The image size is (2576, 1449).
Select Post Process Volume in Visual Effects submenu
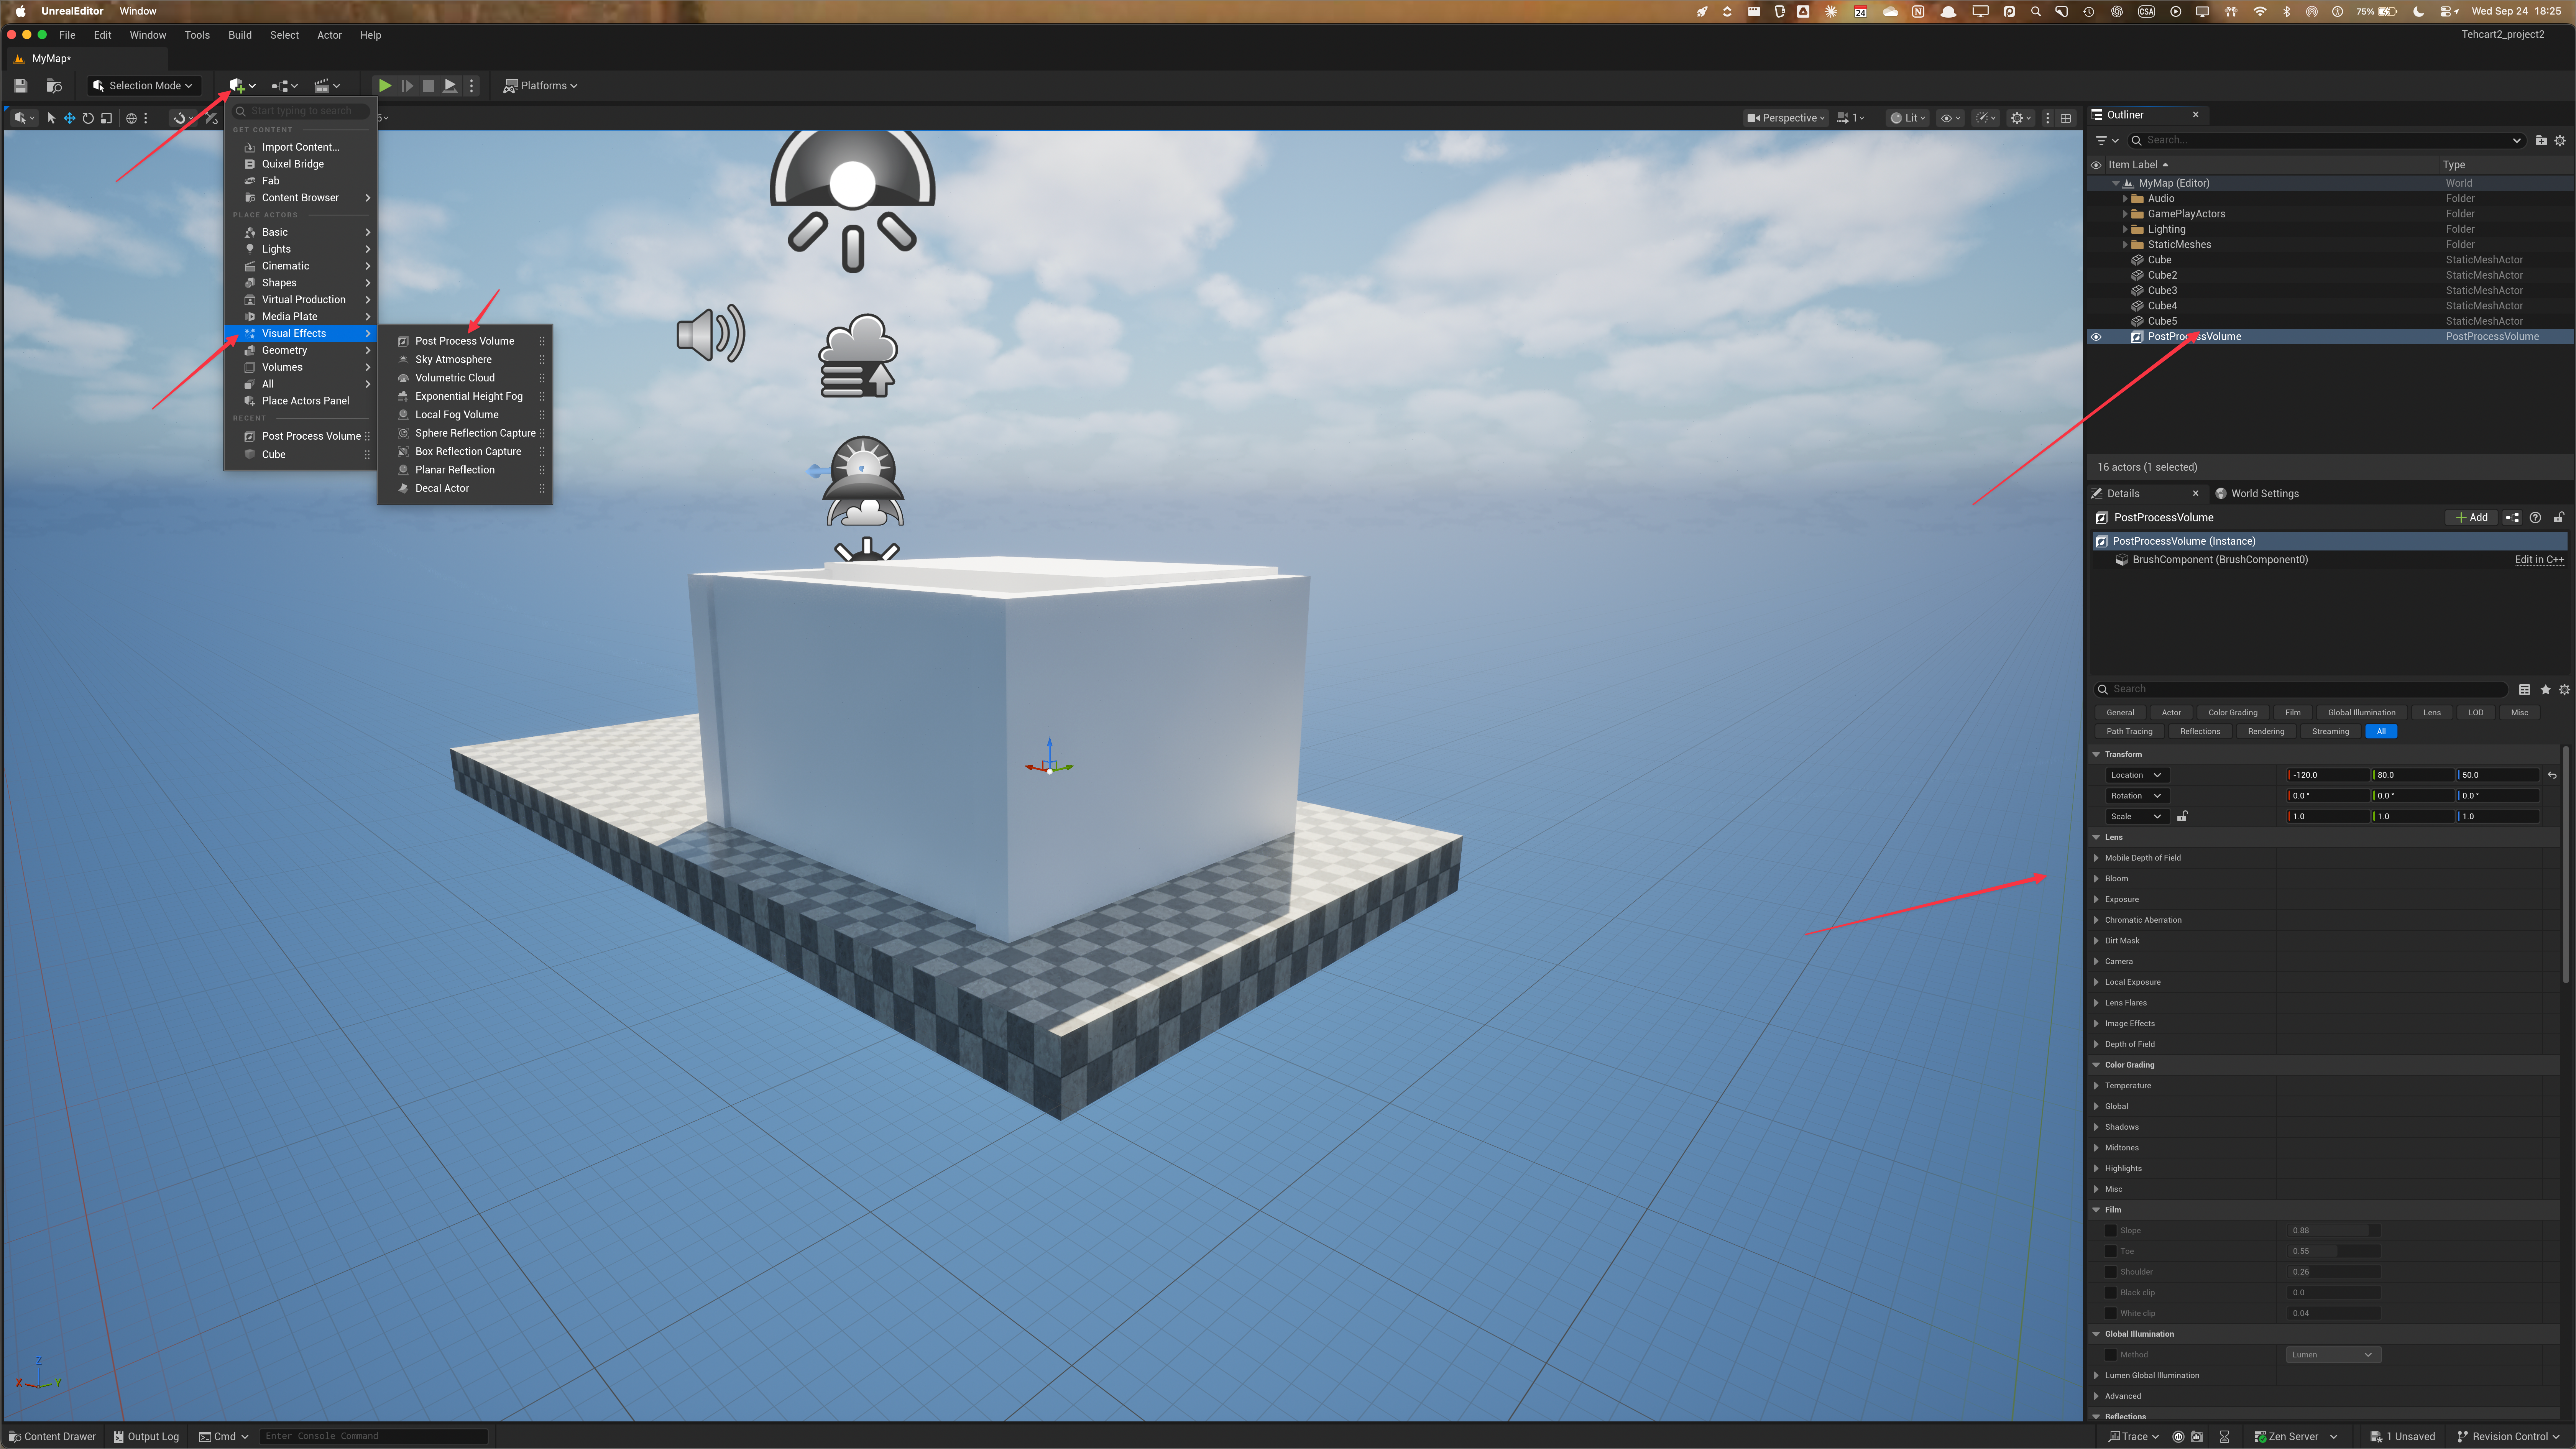(465, 341)
